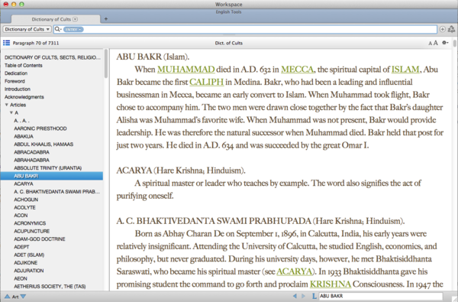Select ADAM-GOD DOCTRINE article
Viewport: 458px width, 302px height.
tap(40, 239)
